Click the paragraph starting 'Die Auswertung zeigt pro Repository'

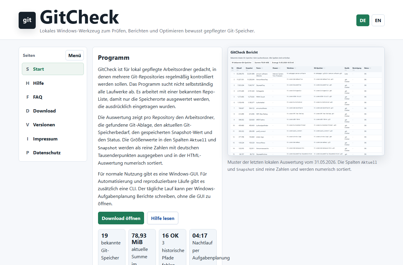(x=157, y=140)
